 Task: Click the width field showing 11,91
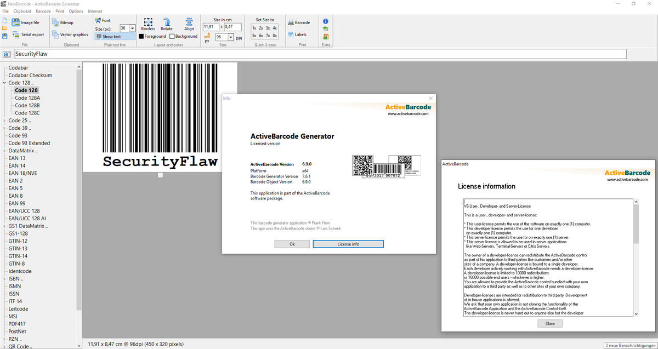click(211, 26)
